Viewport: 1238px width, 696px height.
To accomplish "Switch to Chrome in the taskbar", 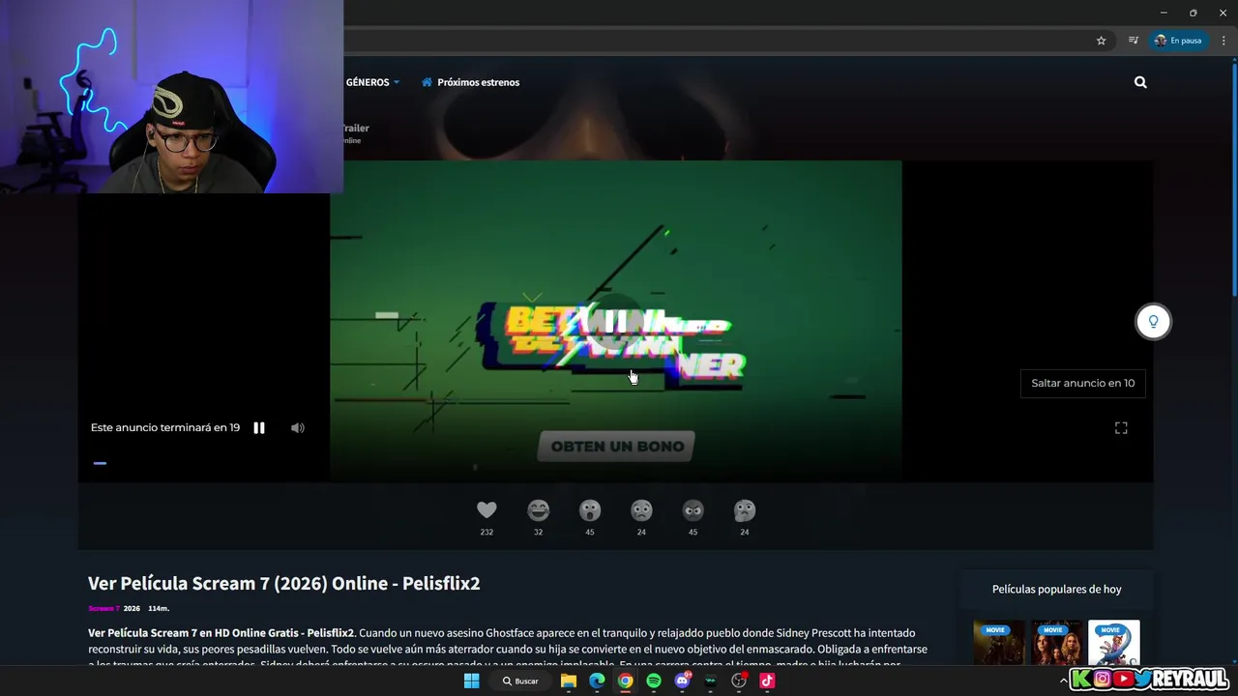I will pos(626,681).
